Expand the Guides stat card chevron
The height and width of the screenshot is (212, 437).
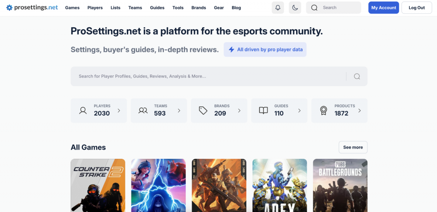tap(299, 111)
